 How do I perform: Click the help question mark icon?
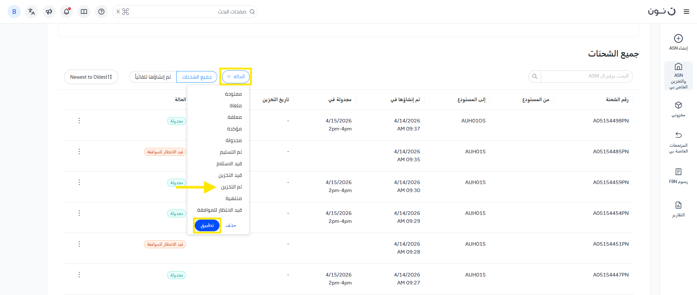(x=101, y=12)
